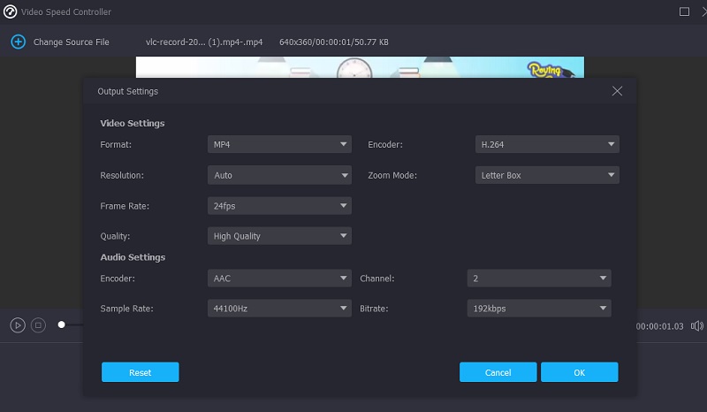Click the Cancel button
This screenshot has height=412, width=707.
click(x=498, y=372)
